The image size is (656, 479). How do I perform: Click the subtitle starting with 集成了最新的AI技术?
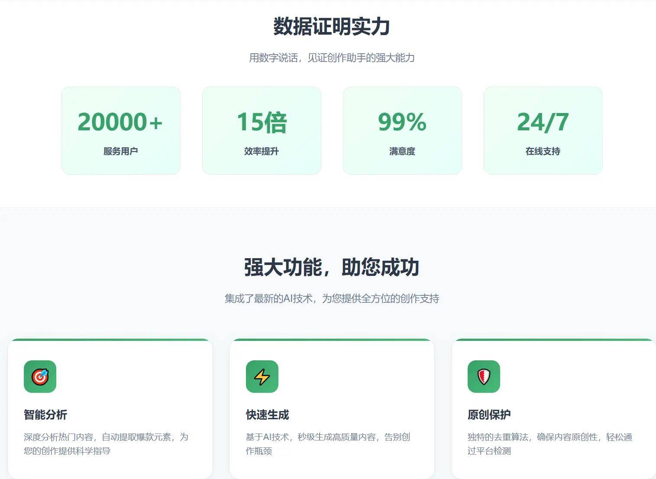332,298
